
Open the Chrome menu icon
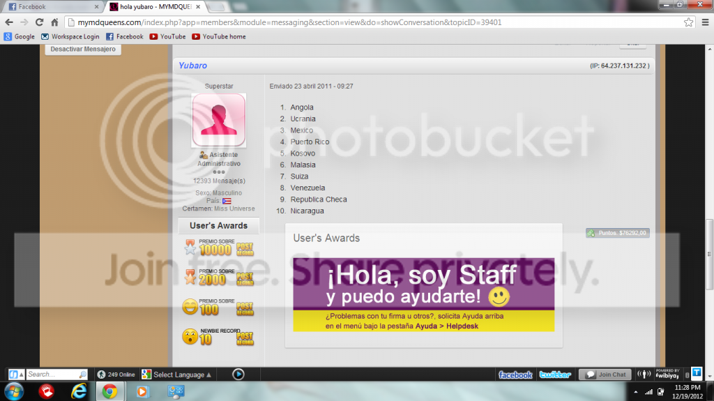point(705,22)
